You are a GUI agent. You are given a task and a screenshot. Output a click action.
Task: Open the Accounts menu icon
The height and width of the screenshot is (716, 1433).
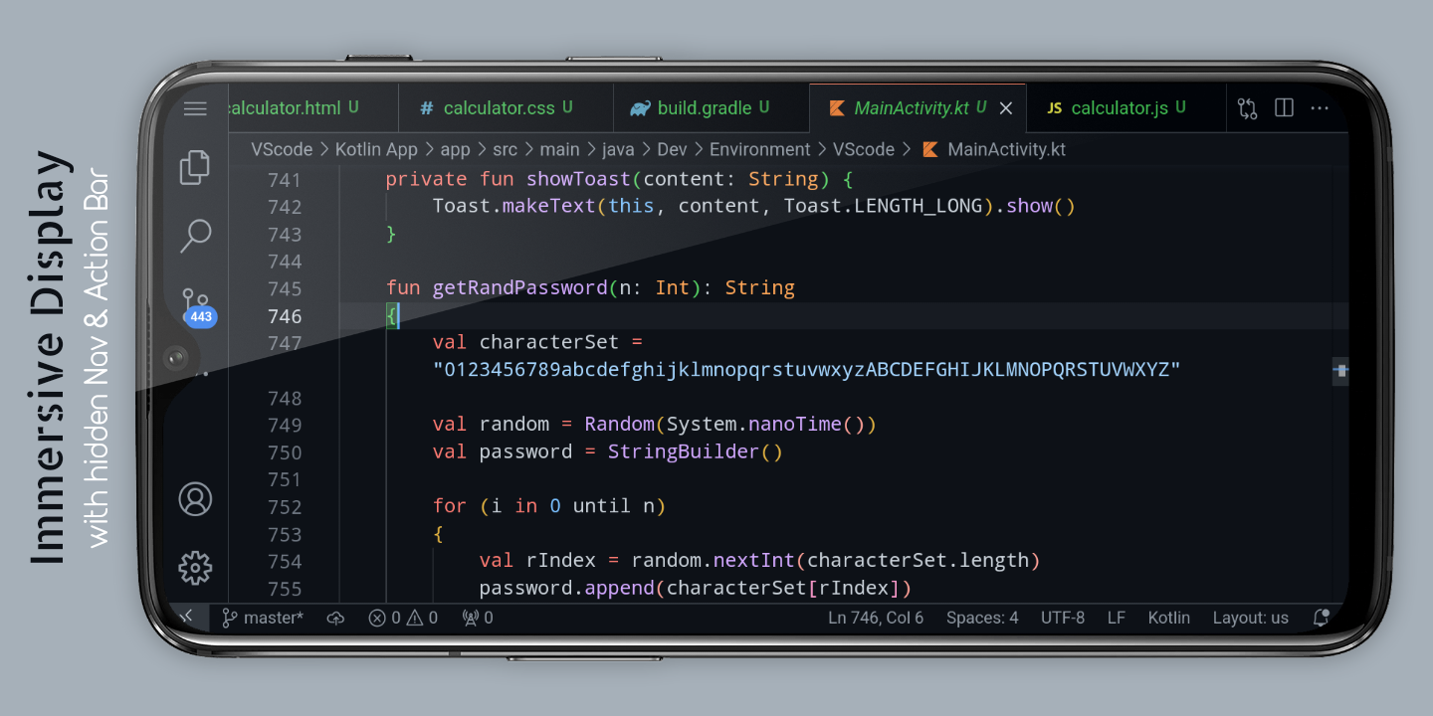(195, 499)
